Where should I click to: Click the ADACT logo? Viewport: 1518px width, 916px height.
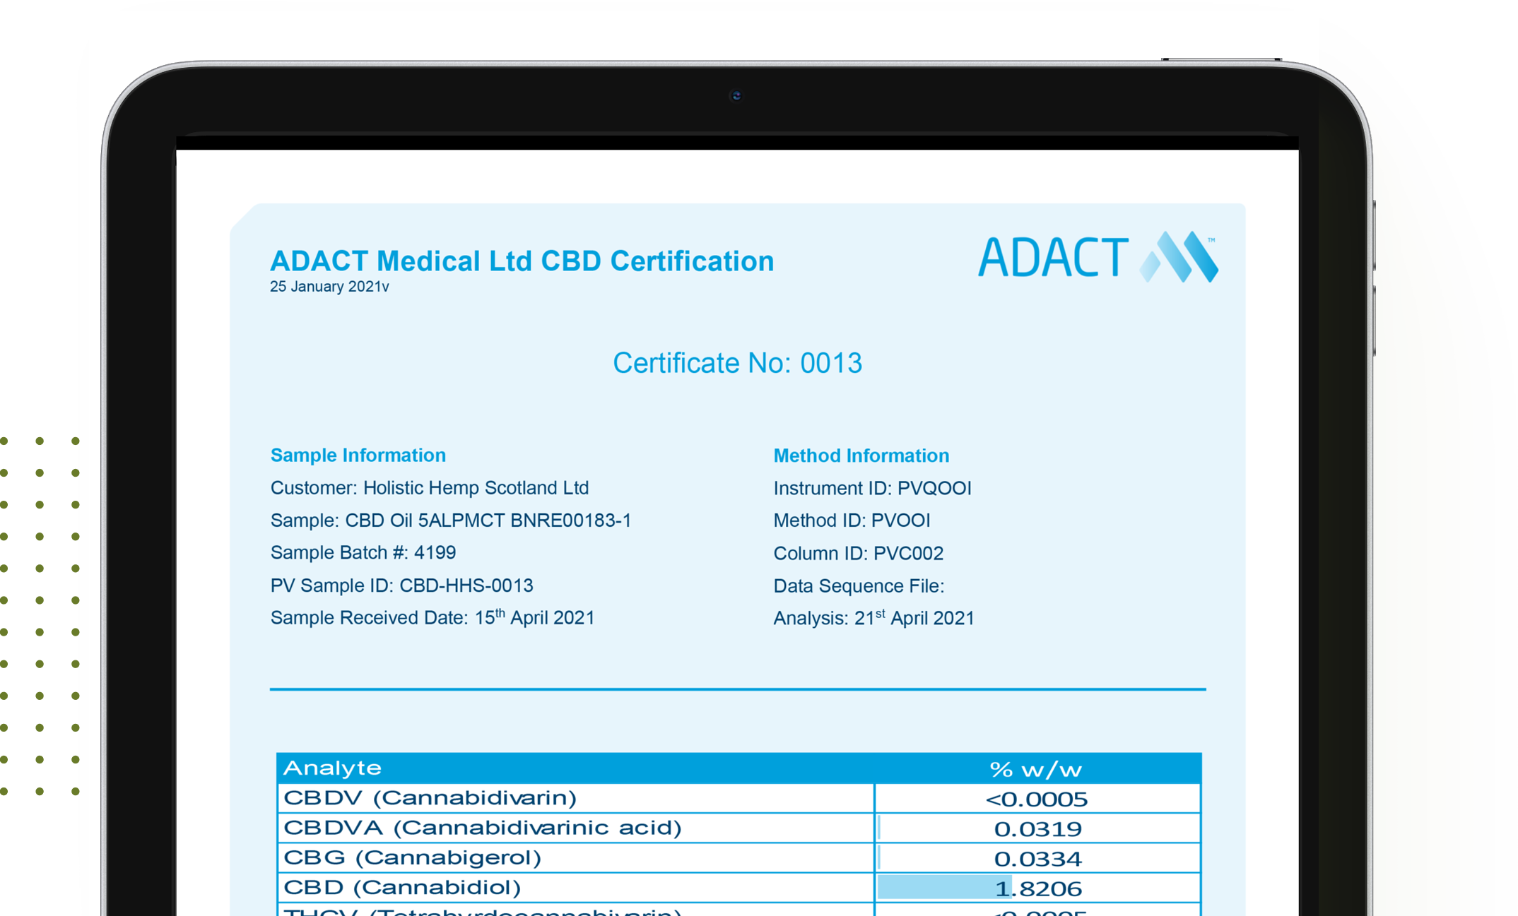[1098, 257]
